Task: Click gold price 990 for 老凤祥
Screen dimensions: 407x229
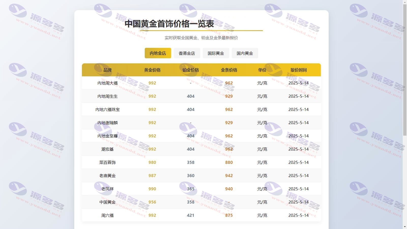Action: pyautogui.click(x=152, y=189)
